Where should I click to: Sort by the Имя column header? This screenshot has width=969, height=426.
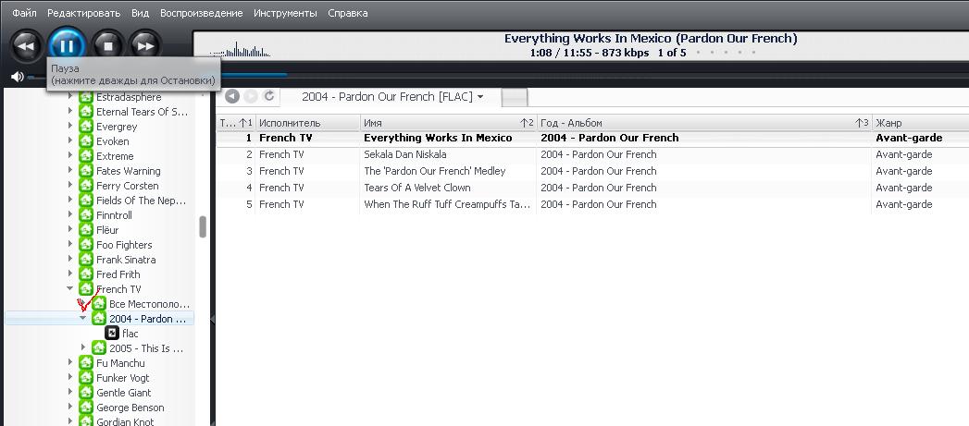tap(448, 123)
